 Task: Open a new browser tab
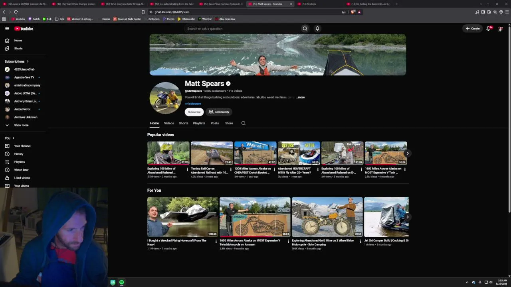click(396, 4)
